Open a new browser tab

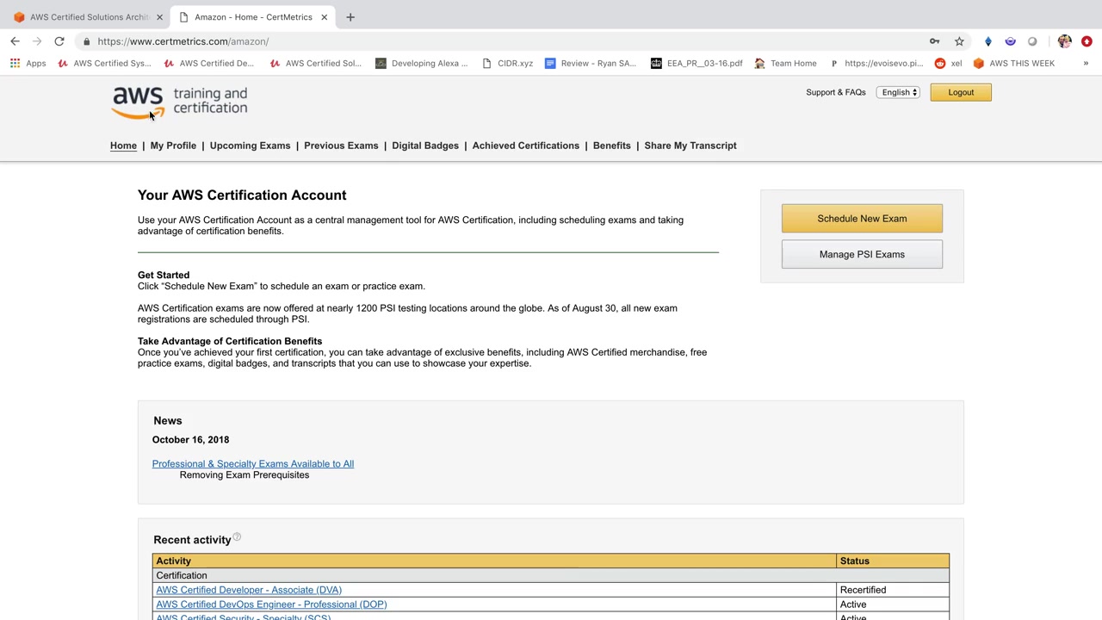pyautogui.click(x=350, y=17)
